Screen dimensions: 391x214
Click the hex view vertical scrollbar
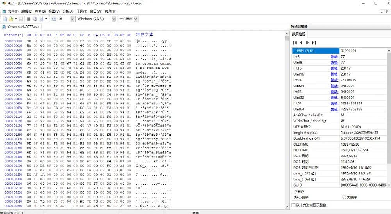click(x=287, y=117)
